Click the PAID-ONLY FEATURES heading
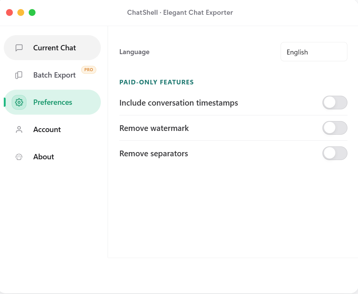Screen dimensions: 358x294 (156, 82)
